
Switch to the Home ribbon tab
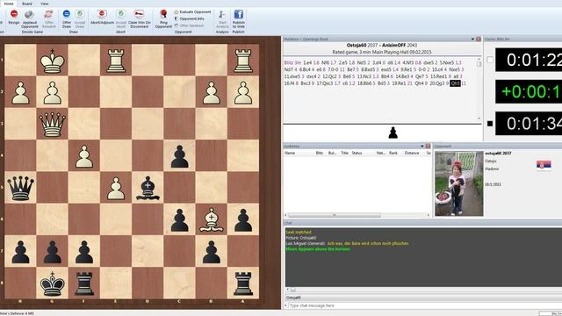[9, 4]
